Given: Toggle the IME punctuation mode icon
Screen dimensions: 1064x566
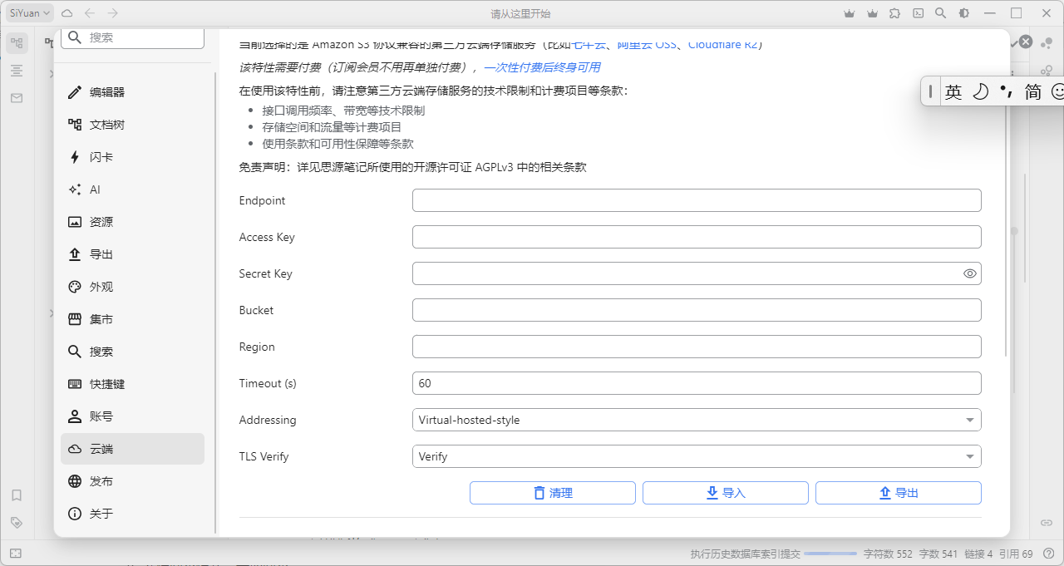Looking at the screenshot, I should [1007, 91].
